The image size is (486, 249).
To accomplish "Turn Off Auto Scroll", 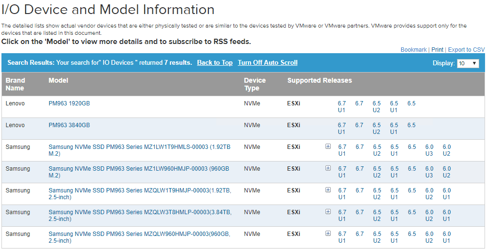I will (x=267, y=63).
